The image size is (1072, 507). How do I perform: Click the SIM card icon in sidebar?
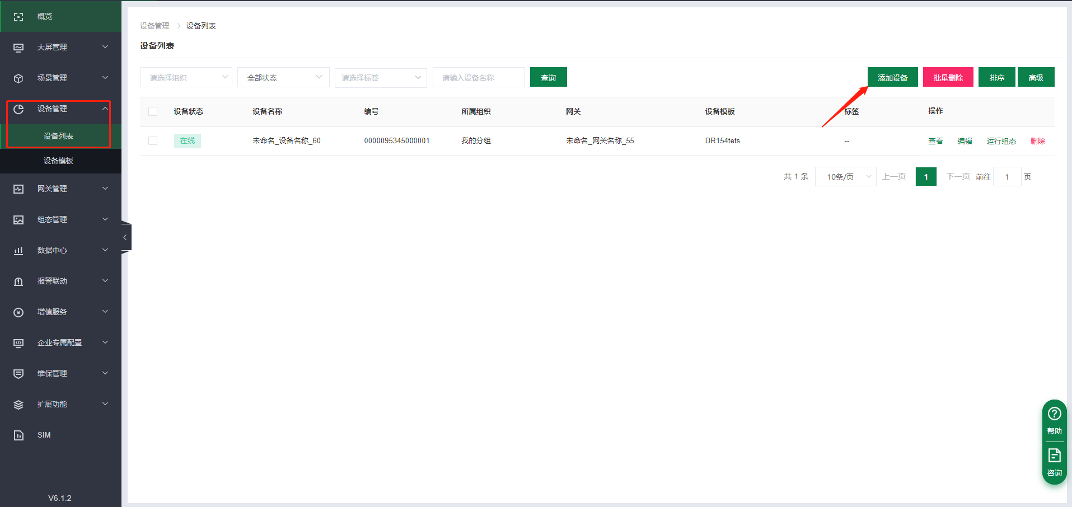tap(18, 435)
